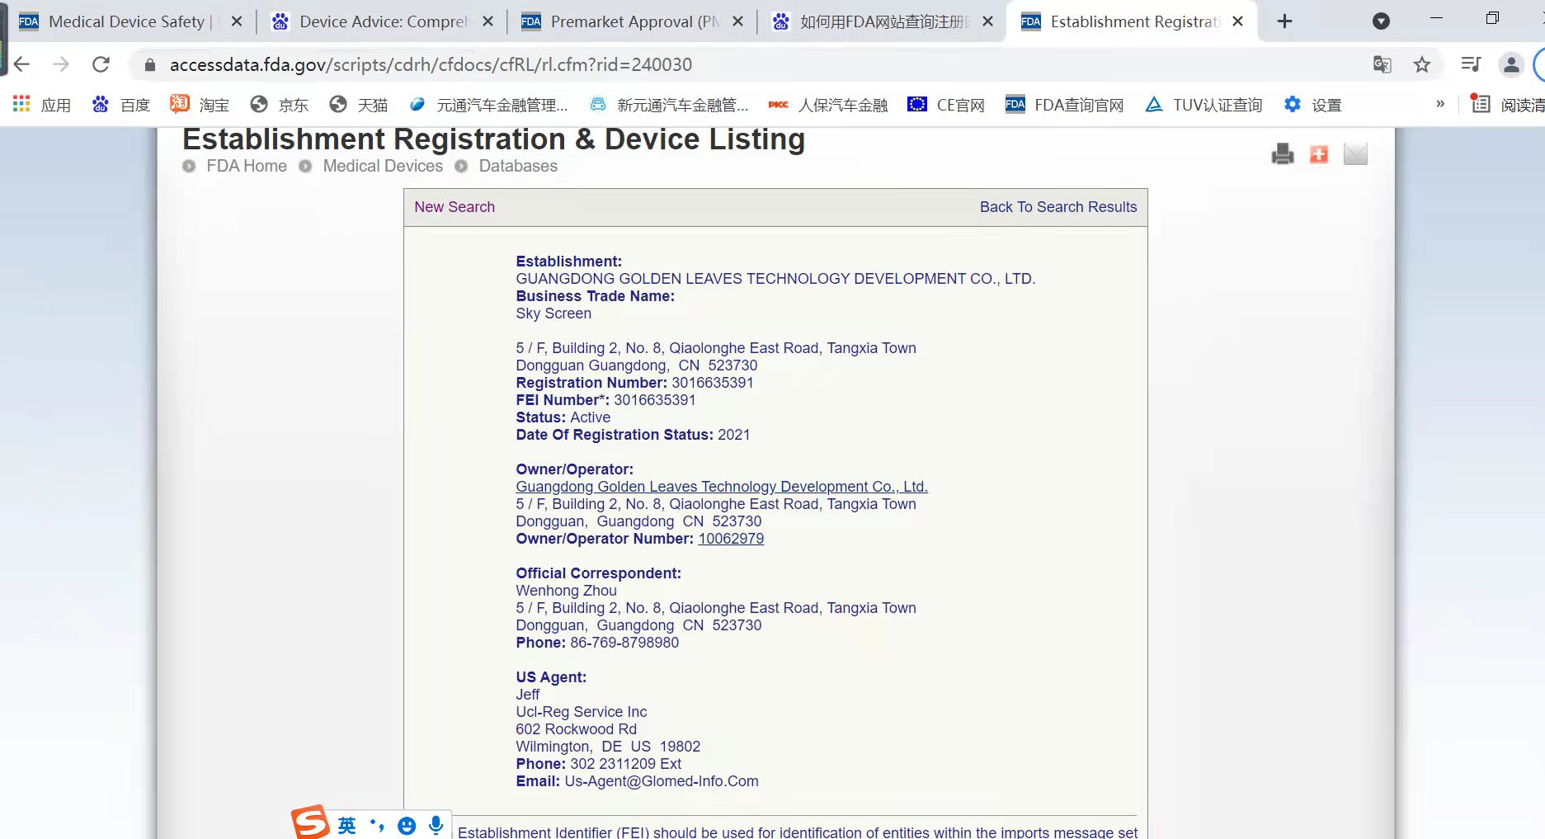
Task: Expand the hidden bookmarks overflow chevron
Action: coord(1440,104)
